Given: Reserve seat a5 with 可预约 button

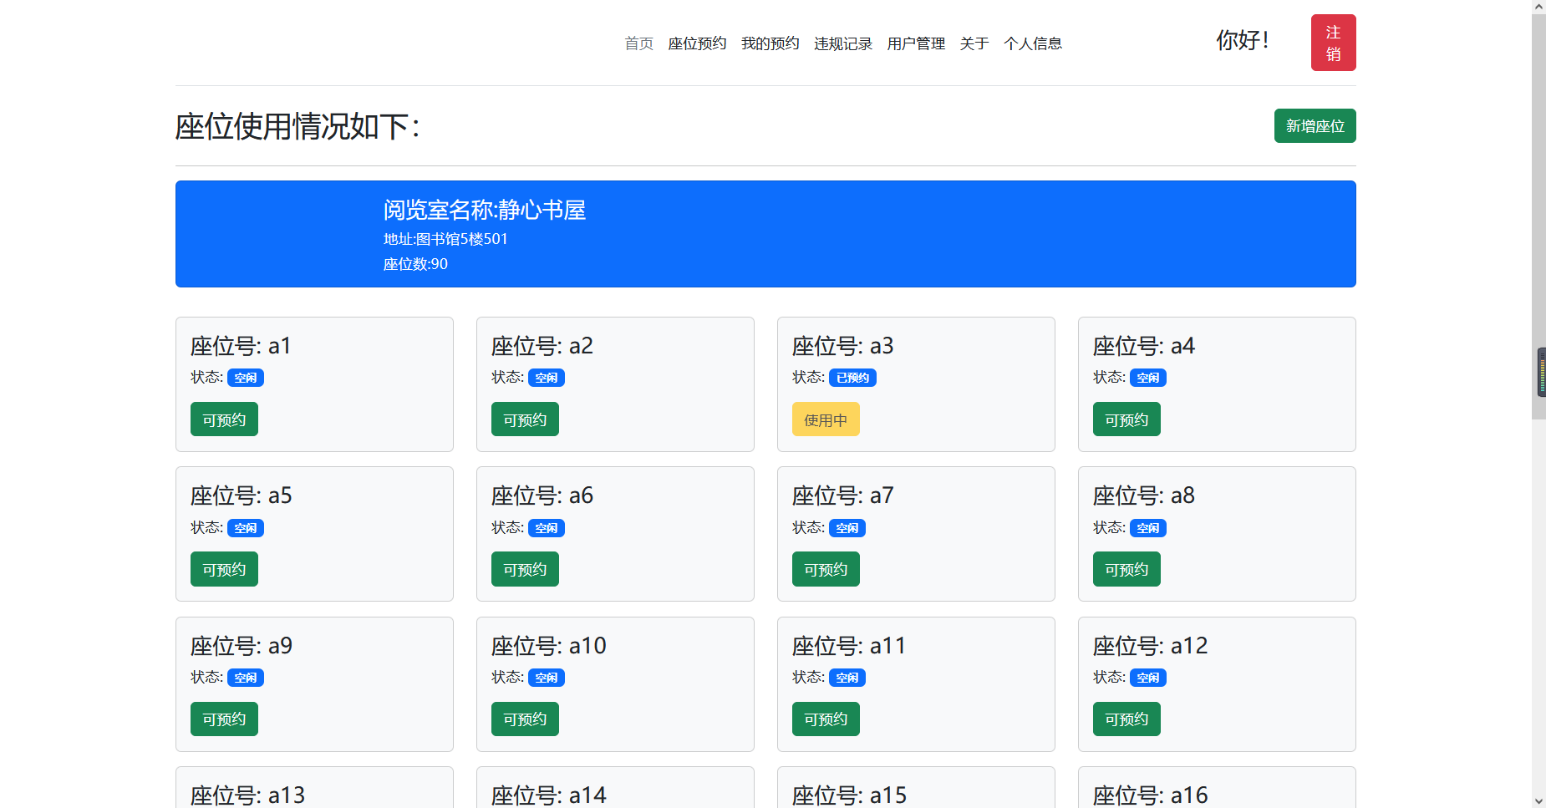Looking at the screenshot, I should tap(224, 569).
